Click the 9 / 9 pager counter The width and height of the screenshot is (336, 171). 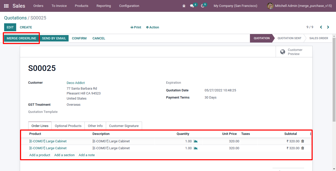[x=310, y=27]
